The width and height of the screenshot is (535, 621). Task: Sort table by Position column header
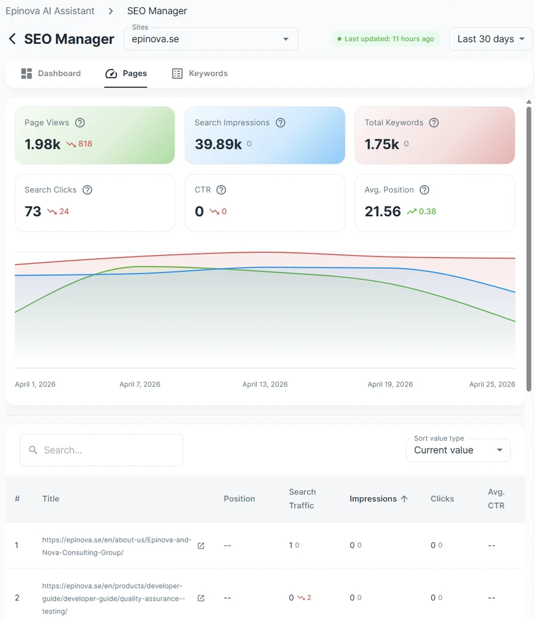click(x=239, y=498)
